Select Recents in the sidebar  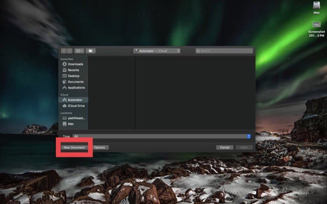73,70
